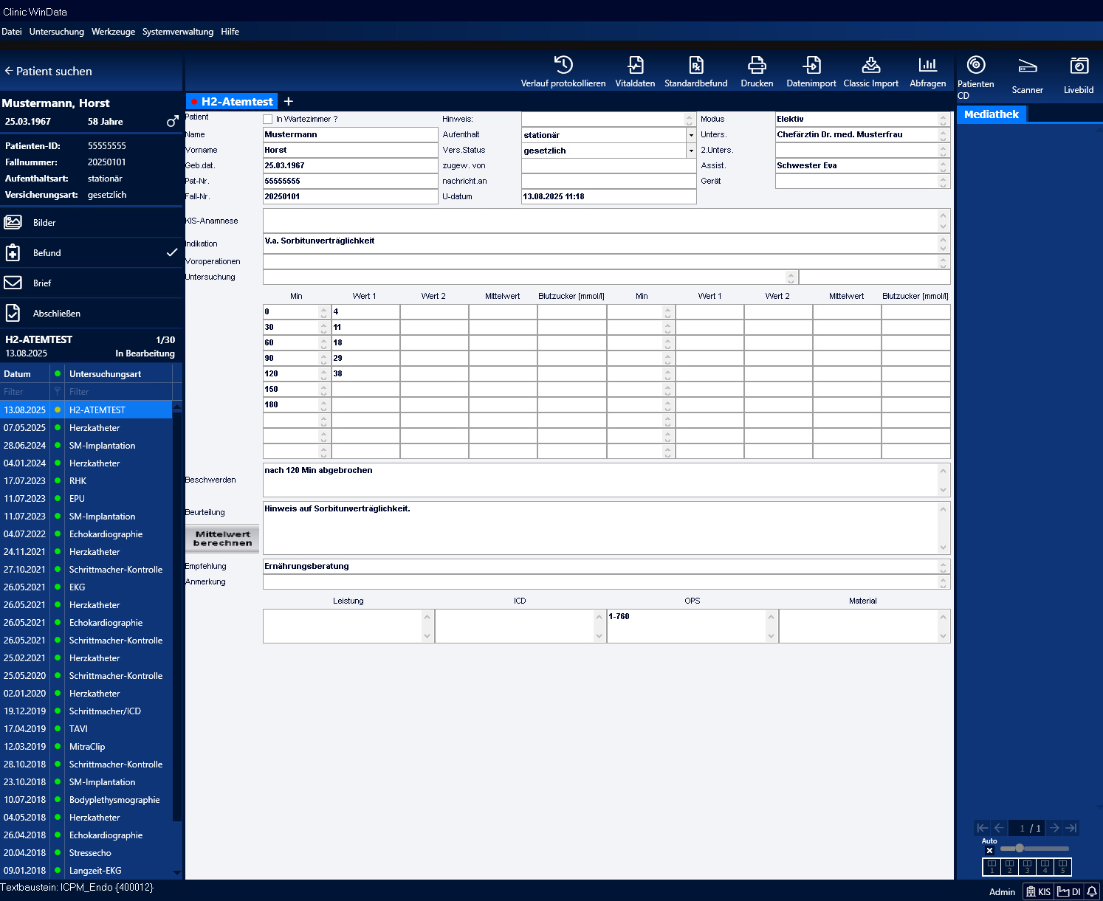Open the Bilder section

pos(92,222)
